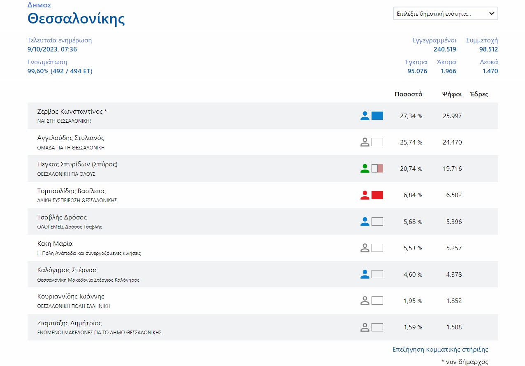
Task: Click the solid blue party swatch for Ζέρβας
Action: (x=377, y=116)
